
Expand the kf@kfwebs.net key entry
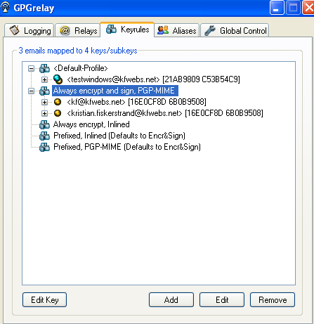click(x=44, y=102)
